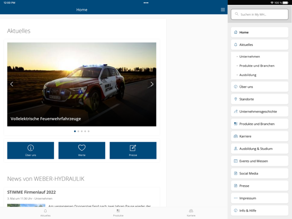The width and height of the screenshot is (292, 219).
Task: Click the 'Home' title in header bar
Action: tap(82, 10)
